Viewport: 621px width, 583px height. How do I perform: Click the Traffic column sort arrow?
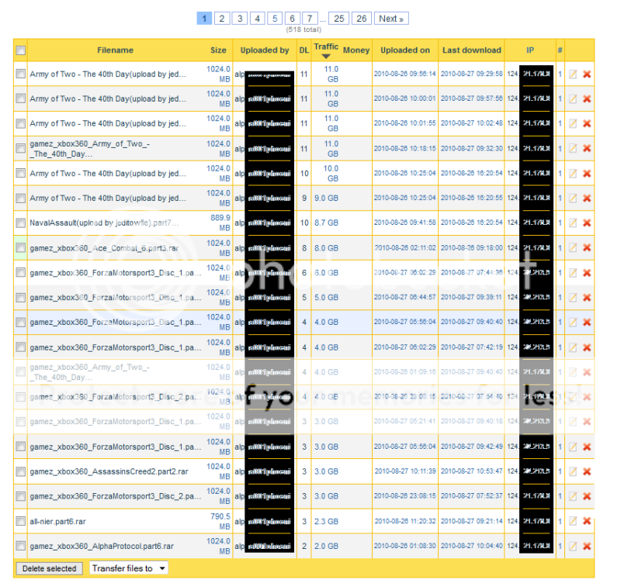pos(326,57)
